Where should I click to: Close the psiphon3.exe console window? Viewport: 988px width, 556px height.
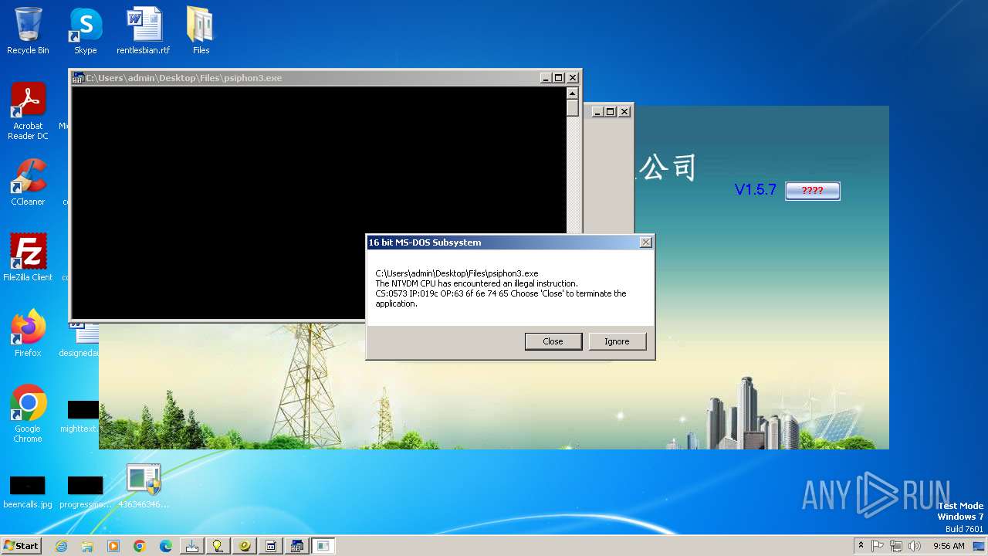click(573, 78)
